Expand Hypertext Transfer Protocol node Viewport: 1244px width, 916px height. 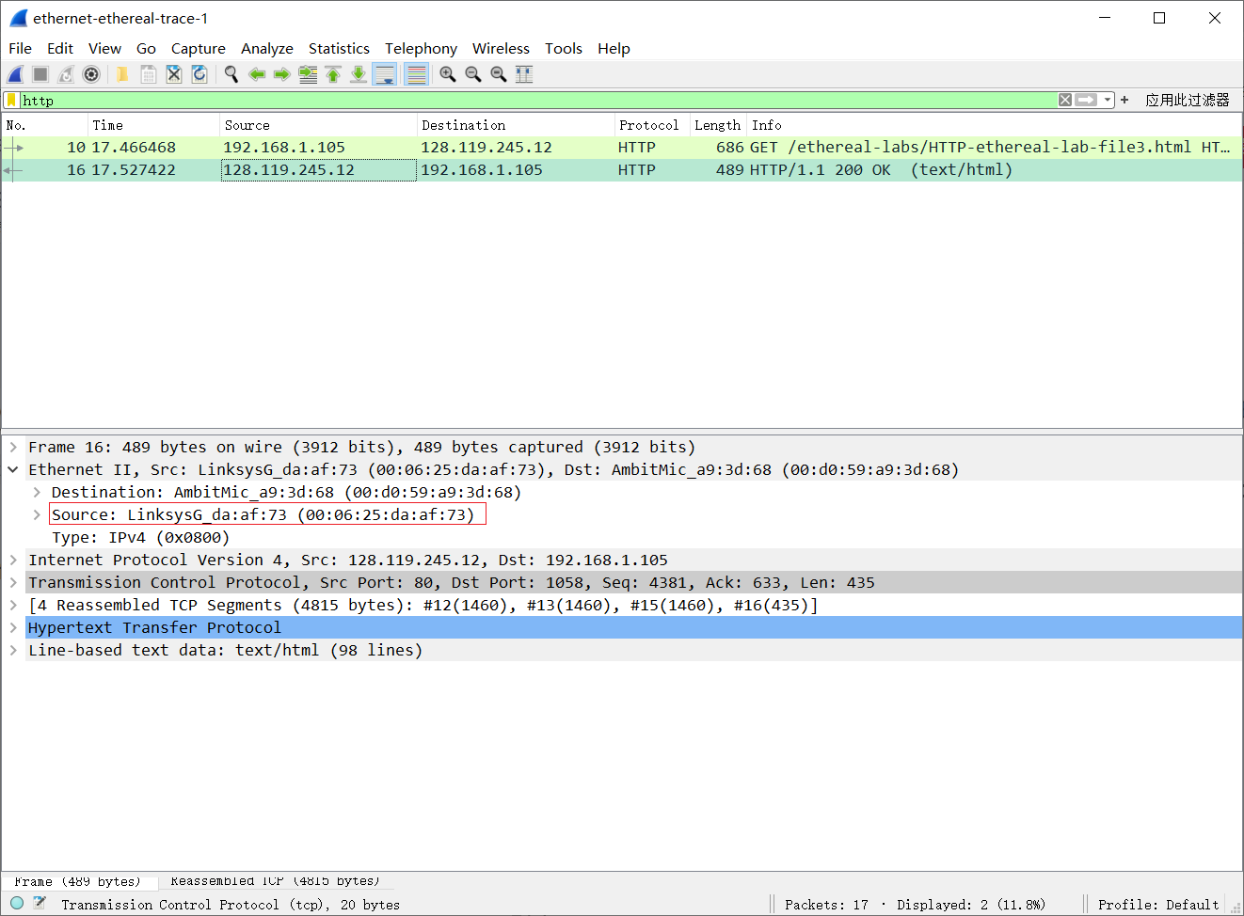pos(13,627)
